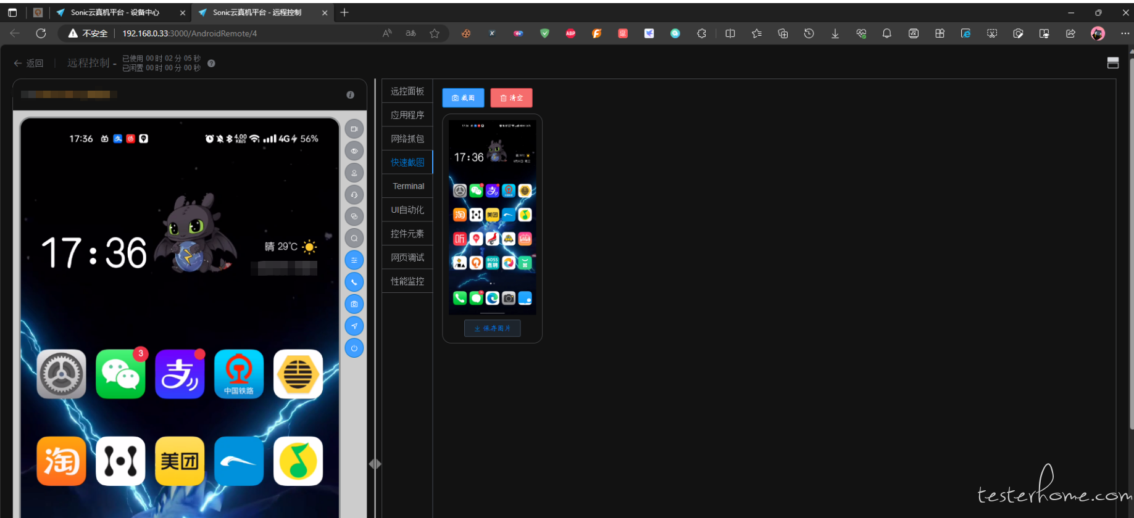
Task: Open browser split screen icon
Action: point(730,33)
